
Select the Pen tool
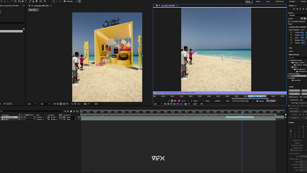23,1
